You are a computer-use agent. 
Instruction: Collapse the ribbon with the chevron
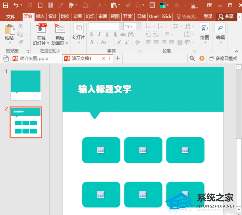(236, 51)
